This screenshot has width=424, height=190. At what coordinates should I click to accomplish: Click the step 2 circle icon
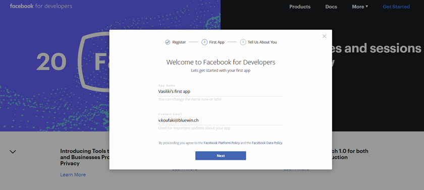[204, 42]
